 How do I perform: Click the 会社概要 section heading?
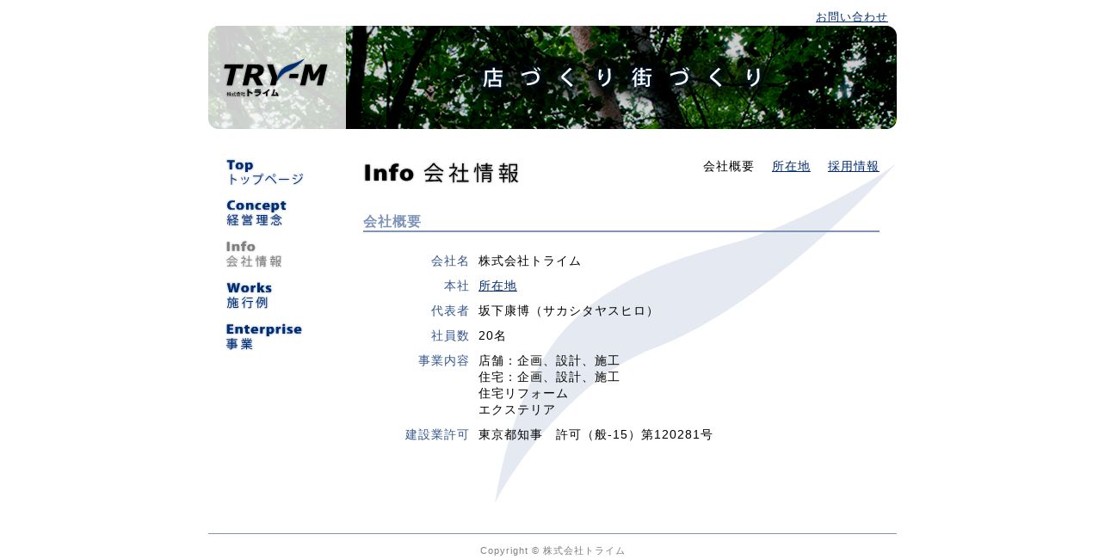pos(392,221)
